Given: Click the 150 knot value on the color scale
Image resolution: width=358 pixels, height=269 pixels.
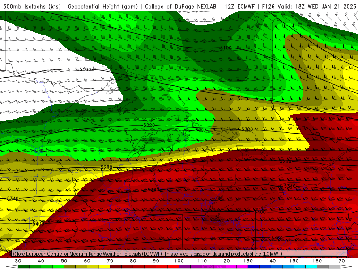Looking at the screenshot, I should 294,261.
